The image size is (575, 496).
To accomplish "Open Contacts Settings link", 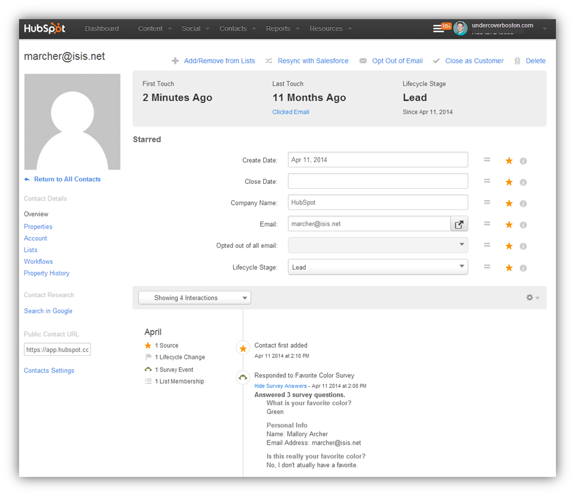I will click(49, 371).
